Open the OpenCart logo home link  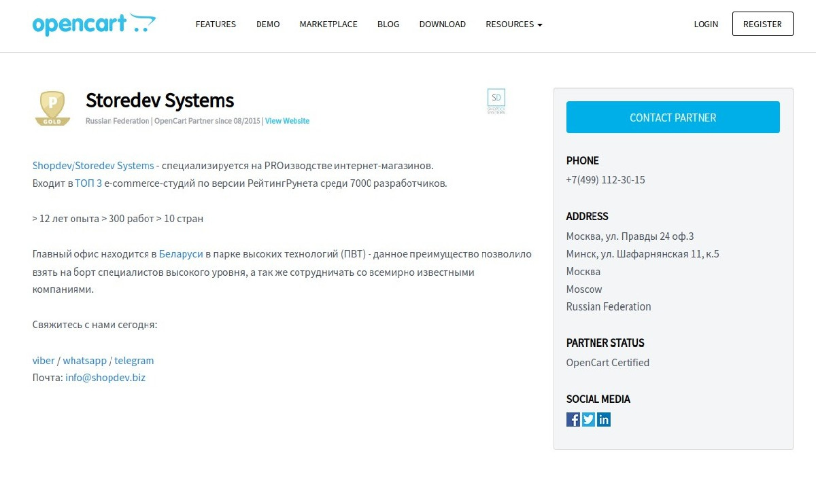(94, 24)
